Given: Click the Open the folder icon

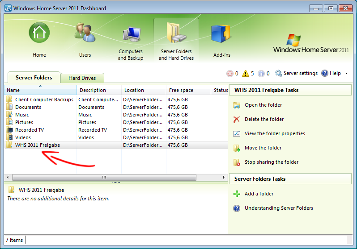Looking at the screenshot, I should coord(237,105).
